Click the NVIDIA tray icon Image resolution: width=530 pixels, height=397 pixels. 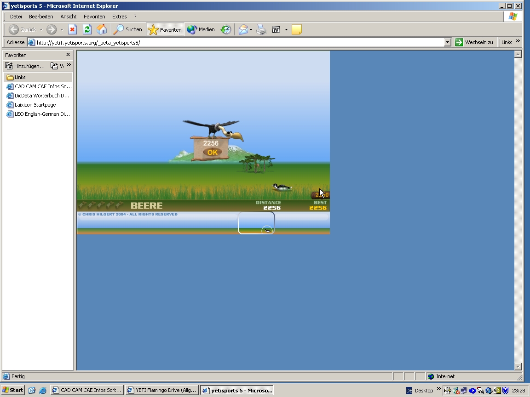pyautogui.click(x=497, y=391)
